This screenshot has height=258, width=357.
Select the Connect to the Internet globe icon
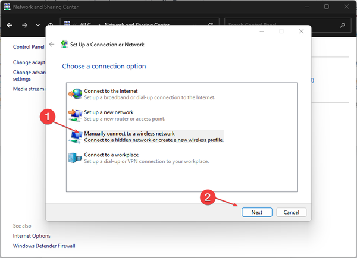tap(76, 94)
